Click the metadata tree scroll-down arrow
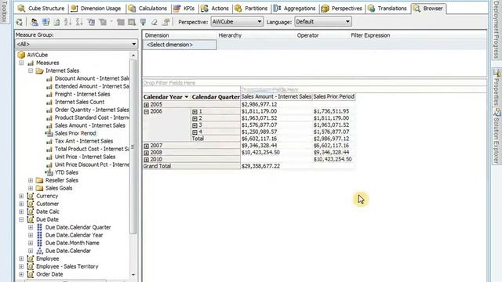502x282 pixels. click(133, 275)
